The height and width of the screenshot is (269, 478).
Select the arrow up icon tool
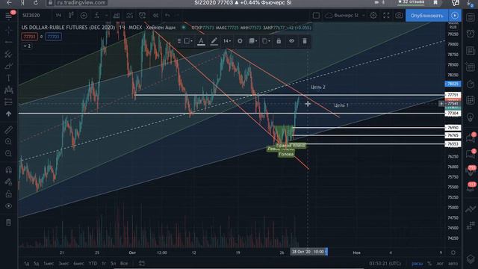(x=8, y=114)
